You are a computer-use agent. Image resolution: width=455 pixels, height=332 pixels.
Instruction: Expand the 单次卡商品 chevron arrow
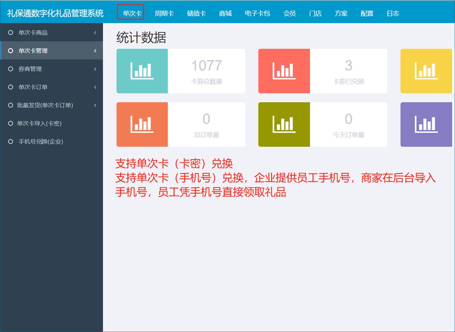(95, 32)
